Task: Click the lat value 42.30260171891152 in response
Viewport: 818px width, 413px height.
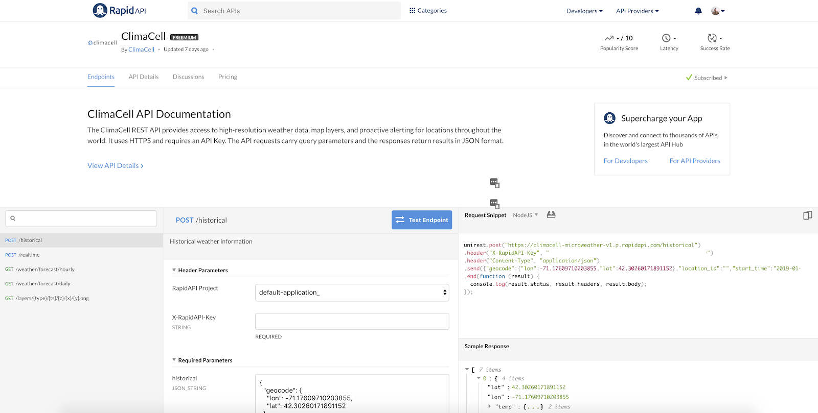Action: coord(538,387)
